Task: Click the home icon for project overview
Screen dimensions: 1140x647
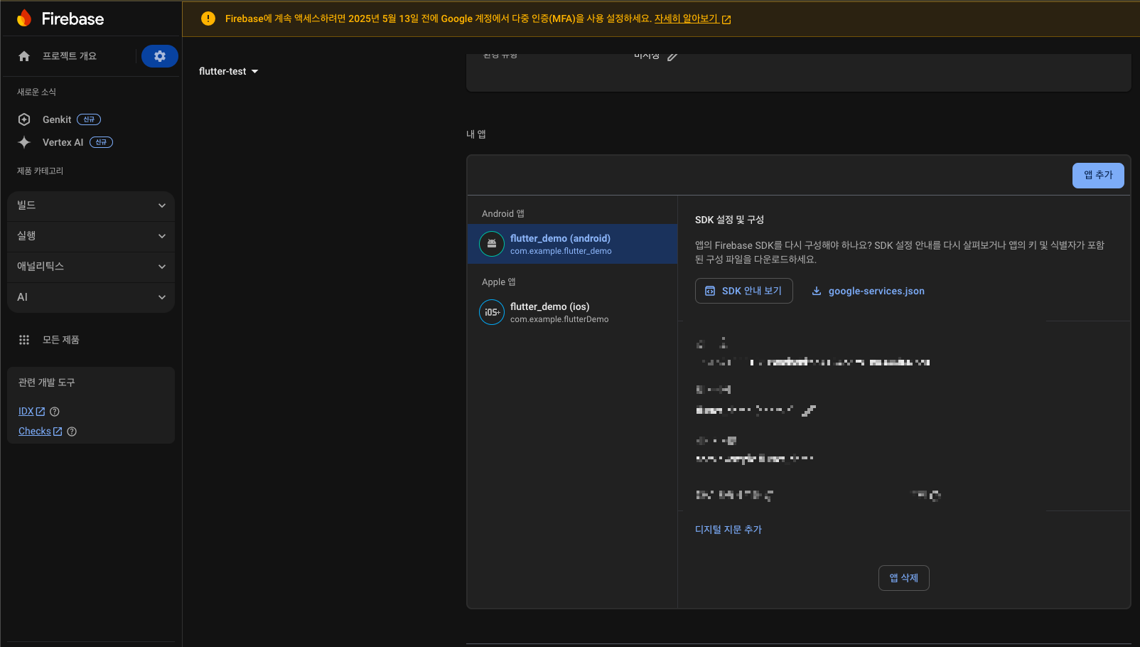Action: click(x=24, y=56)
